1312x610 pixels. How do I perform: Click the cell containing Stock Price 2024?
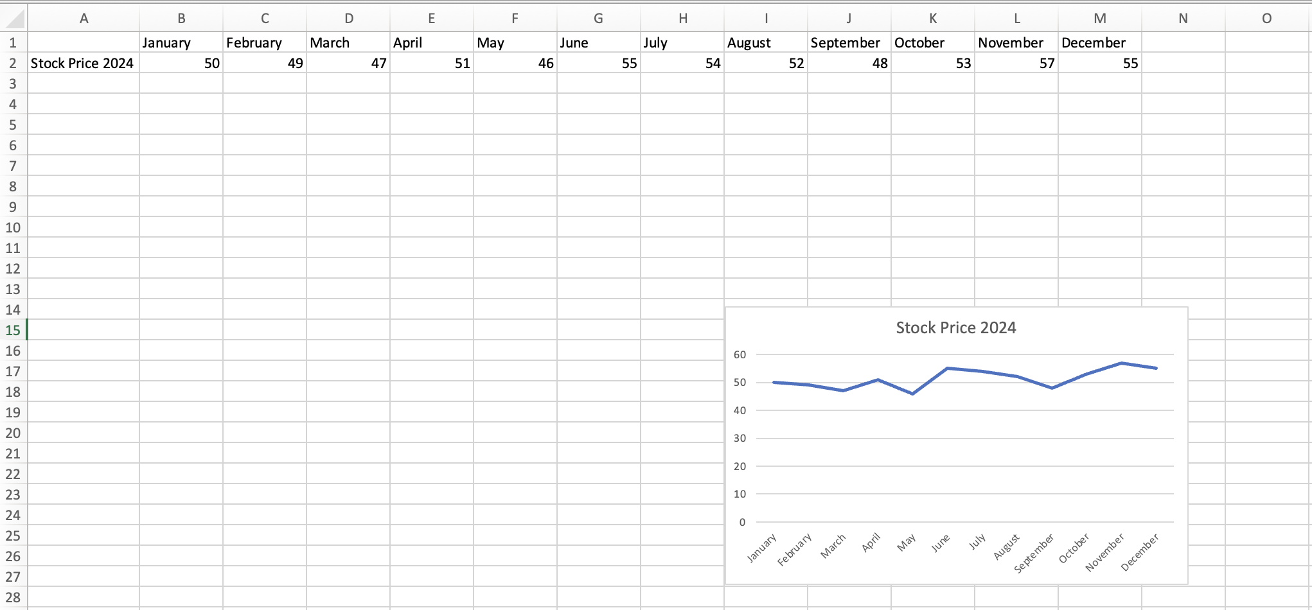pos(84,63)
